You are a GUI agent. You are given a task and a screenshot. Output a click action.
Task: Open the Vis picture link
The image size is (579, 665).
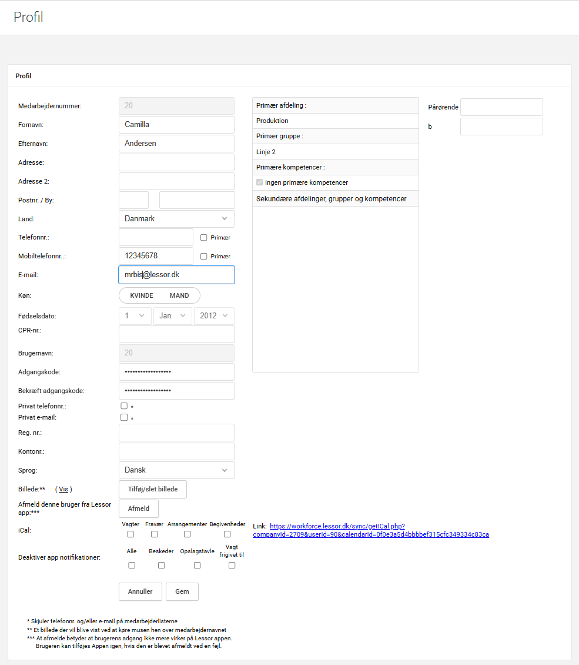coord(63,490)
